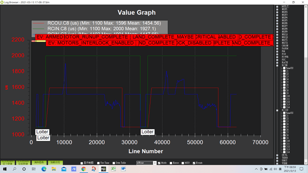Enable the Use Time checkbox
Viewport: 308px width, 173px height.
(98, 163)
